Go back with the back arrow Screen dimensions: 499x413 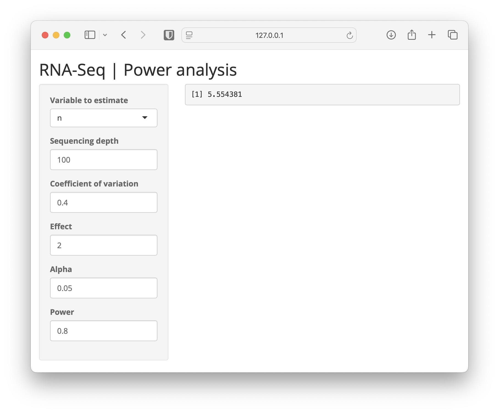click(x=124, y=35)
